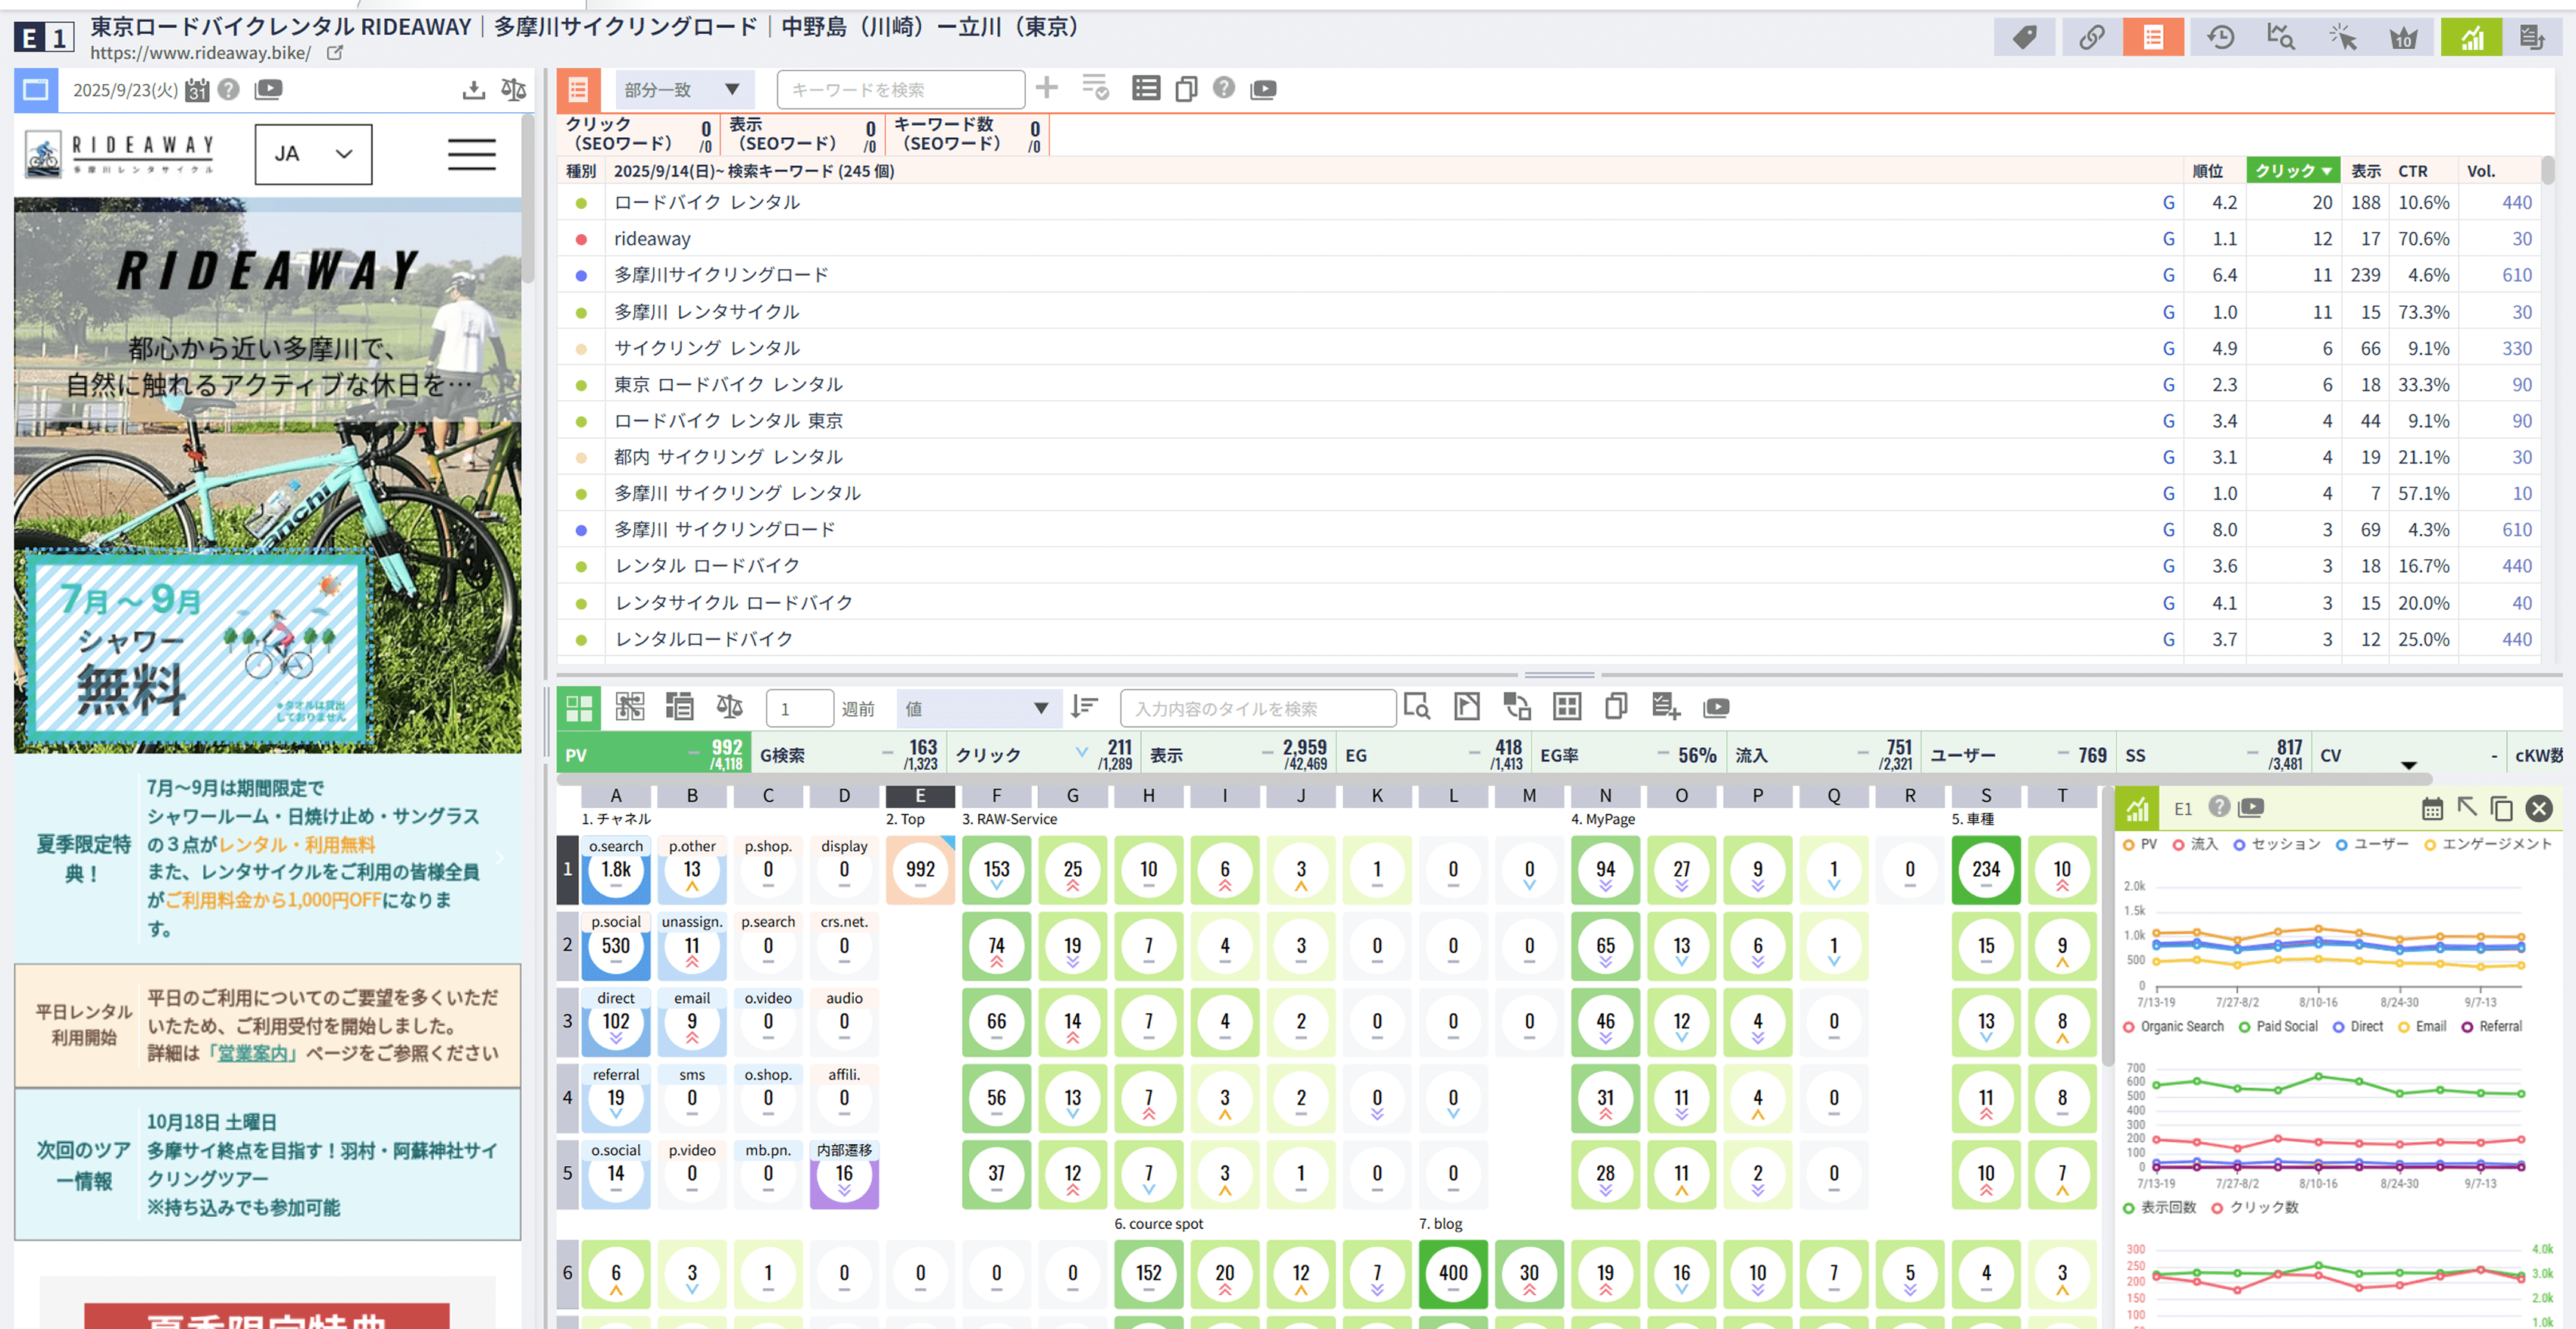Click the filter checklist icon beside keyword search

(x=1095, y=88)
